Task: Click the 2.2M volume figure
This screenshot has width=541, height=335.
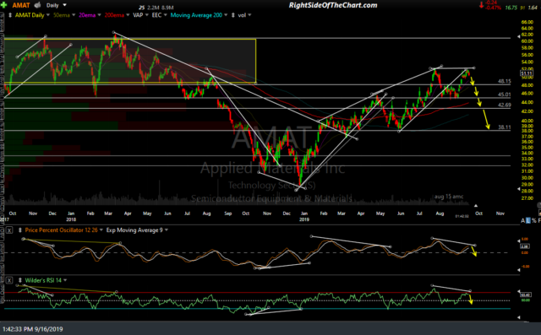Action: coord(153,8)
